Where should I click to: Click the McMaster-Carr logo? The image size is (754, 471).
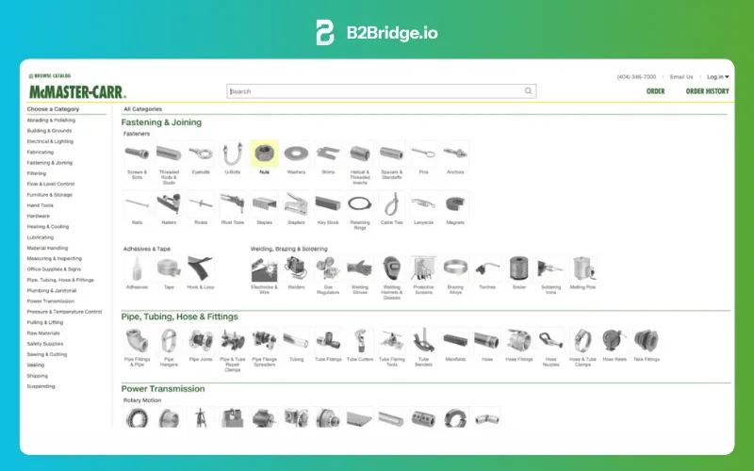pyautogui.click(x=77, y=91)
